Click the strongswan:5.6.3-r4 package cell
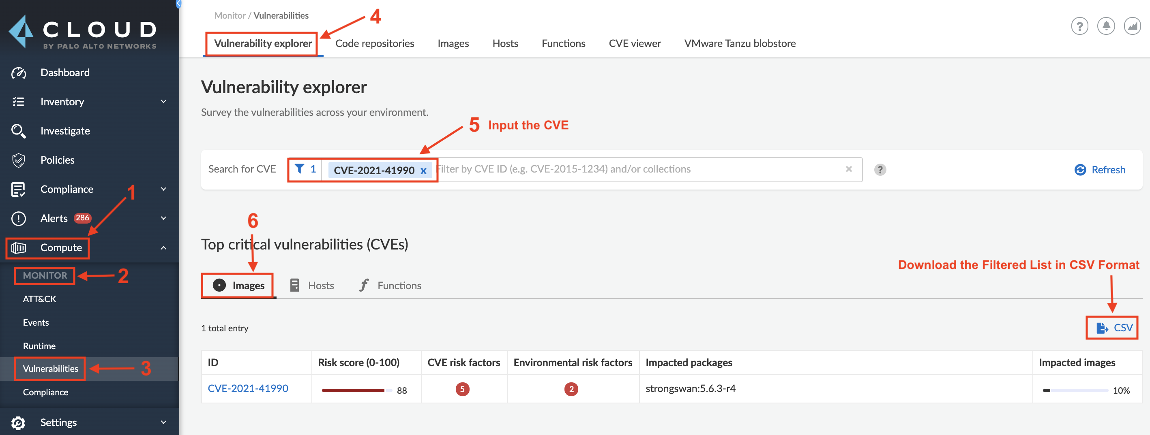 pos(691,388)
